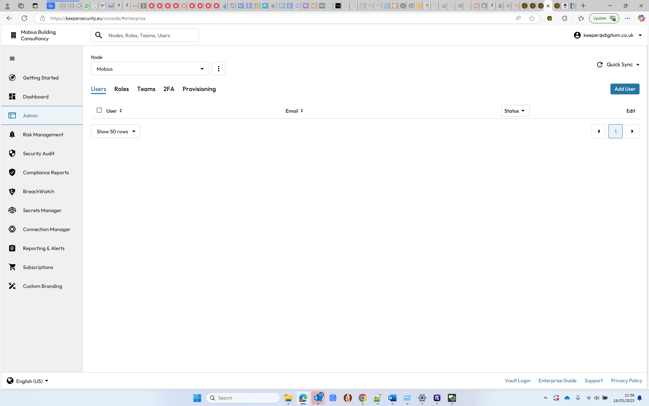Viewport: 649px width, 406px height.
Task: Open the Copilot icon in the browser toolbar
Action: (x=641, y=18)
